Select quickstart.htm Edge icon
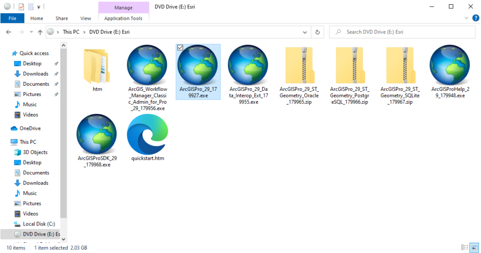This screenshot has height=253, width=481. click(x=147, y=134)
